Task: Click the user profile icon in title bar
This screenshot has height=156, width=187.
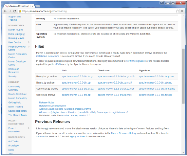Action: coord(162,3)
